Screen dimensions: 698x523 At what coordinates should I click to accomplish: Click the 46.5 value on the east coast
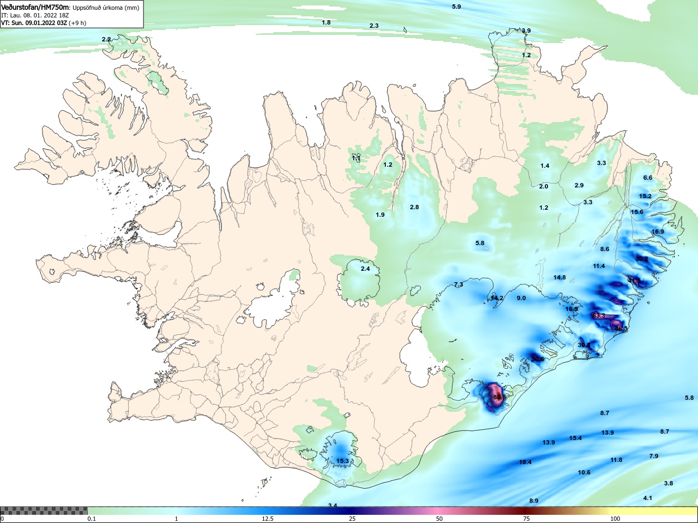[622, 329]
